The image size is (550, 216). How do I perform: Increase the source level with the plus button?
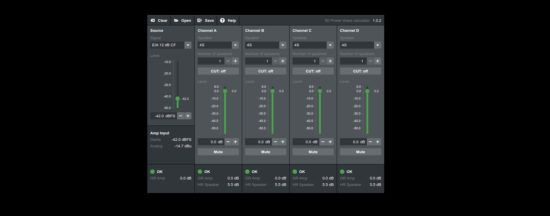188,116
